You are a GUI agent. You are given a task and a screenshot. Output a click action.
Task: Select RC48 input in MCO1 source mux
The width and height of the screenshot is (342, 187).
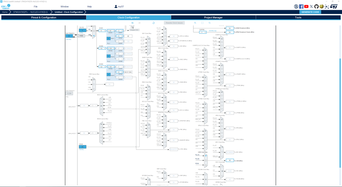101,109
